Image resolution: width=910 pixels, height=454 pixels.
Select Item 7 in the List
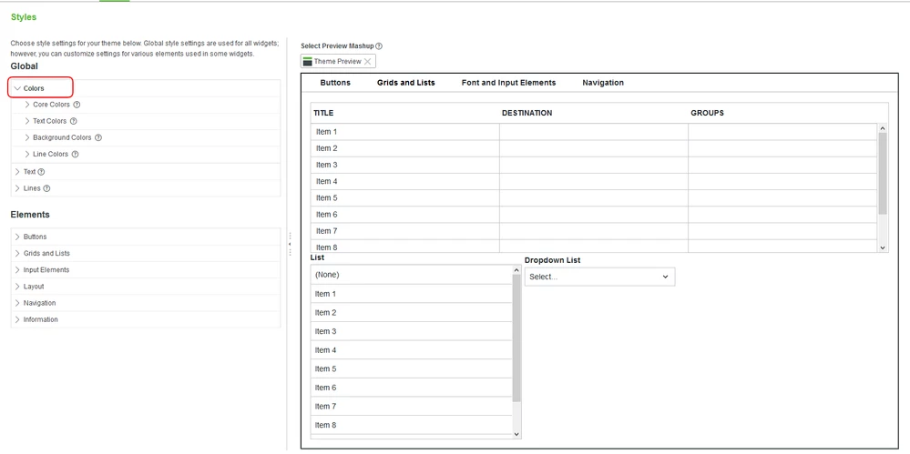pos(412,407)
